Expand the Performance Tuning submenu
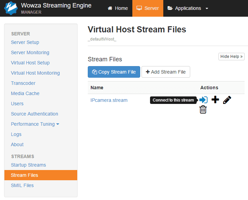The image size is (248, 200). 35,124
